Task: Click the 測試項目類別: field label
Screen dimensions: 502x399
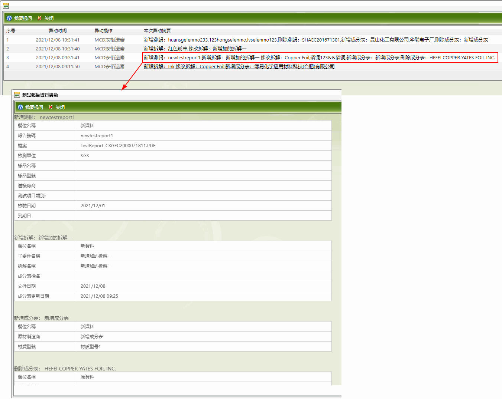Action: (32, 196)
